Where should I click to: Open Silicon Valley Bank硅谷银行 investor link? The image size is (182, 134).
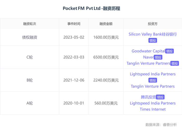(153, 34)
